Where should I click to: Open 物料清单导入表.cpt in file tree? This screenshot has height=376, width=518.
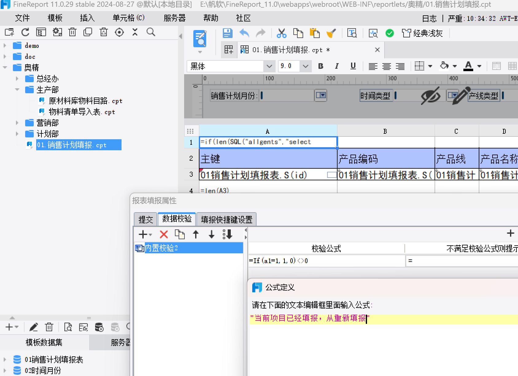(x=81, y=112)
